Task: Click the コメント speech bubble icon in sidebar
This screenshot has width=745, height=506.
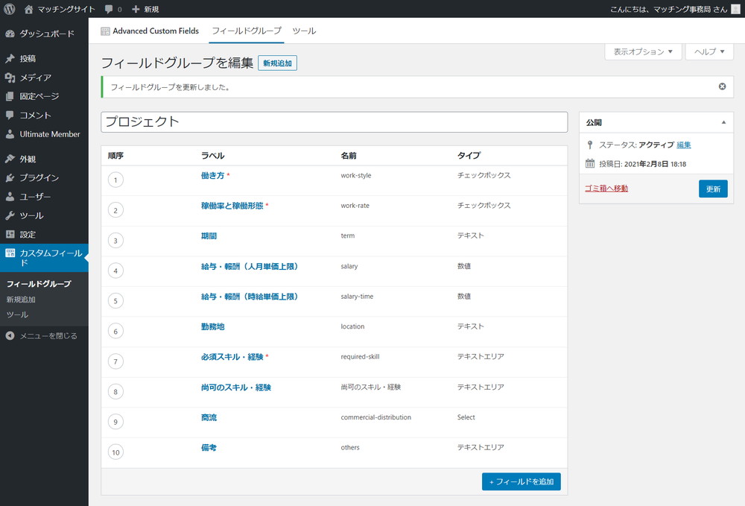Action: [10, 115]
